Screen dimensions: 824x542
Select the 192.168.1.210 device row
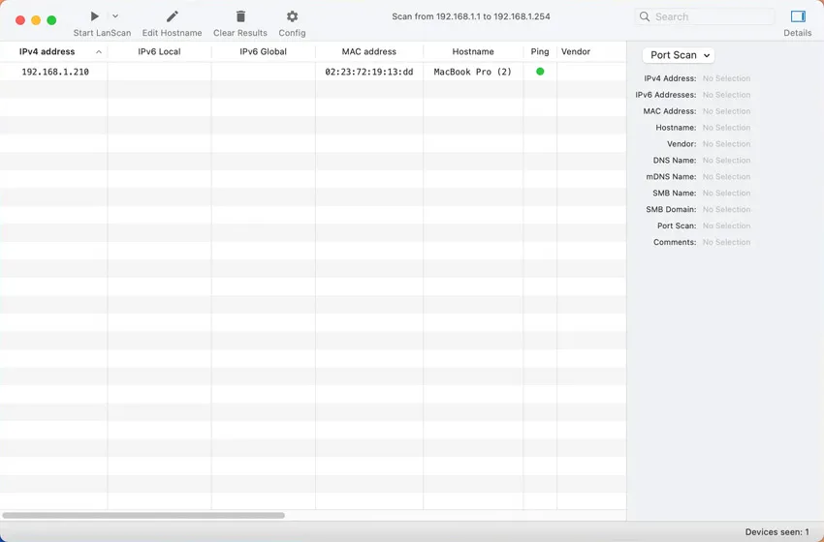[x=55, y=72]
